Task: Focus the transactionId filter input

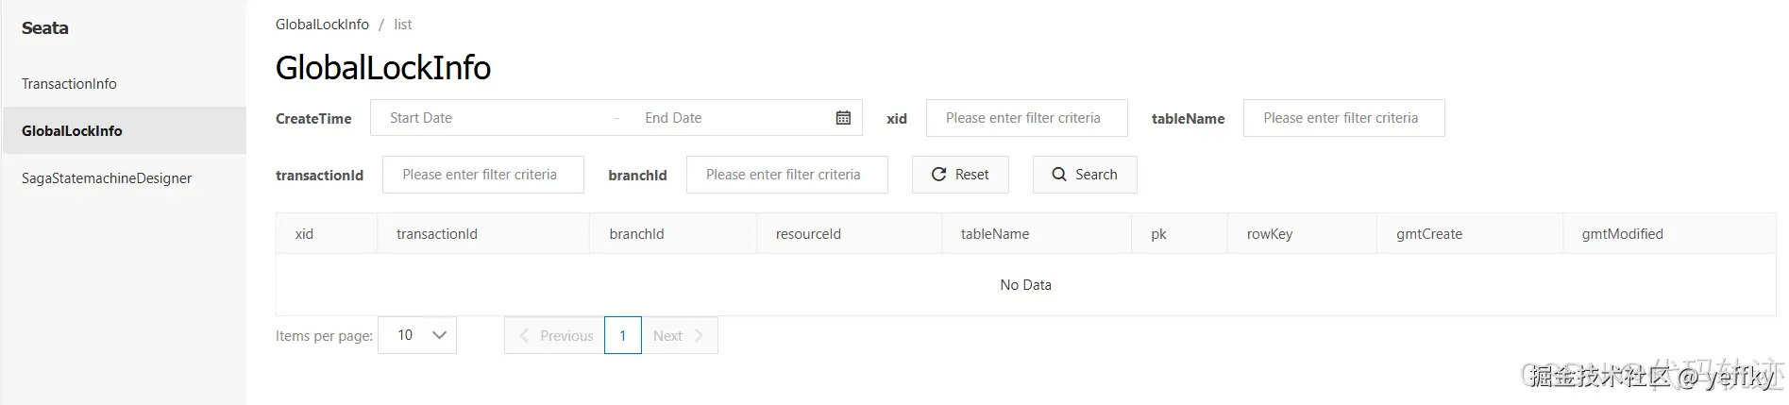Action: pyautogui.click(x=482, y=175)
